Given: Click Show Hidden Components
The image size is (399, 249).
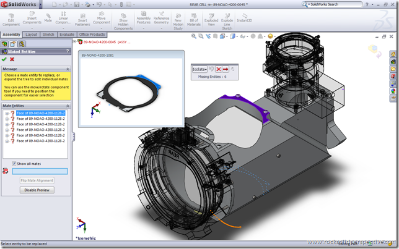Looking at the screenshot, I should click(123, 22).
